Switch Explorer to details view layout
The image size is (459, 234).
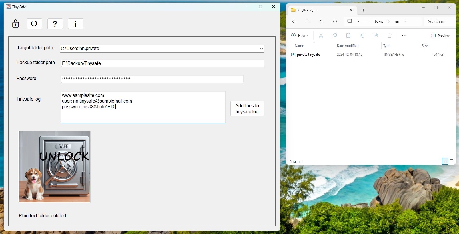pyautogui.click(x=445, y=161)
